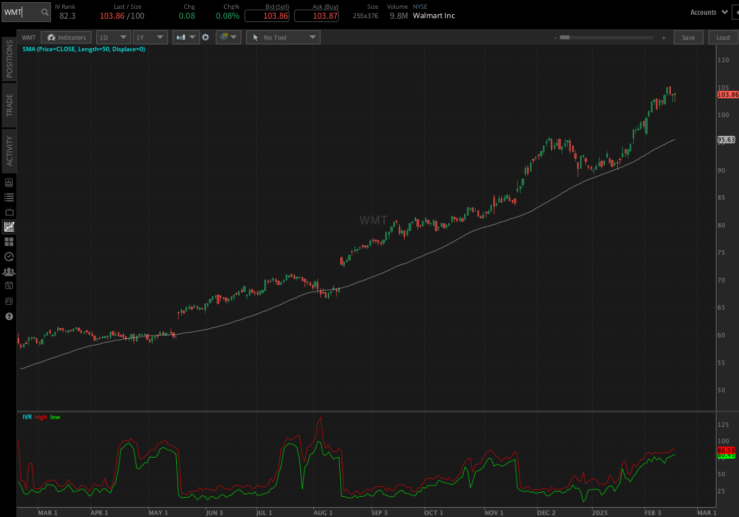Viewport: 739px width, 517px height.
Task: Click the 103.86 current price tag on axis
Action: (728, 95)
